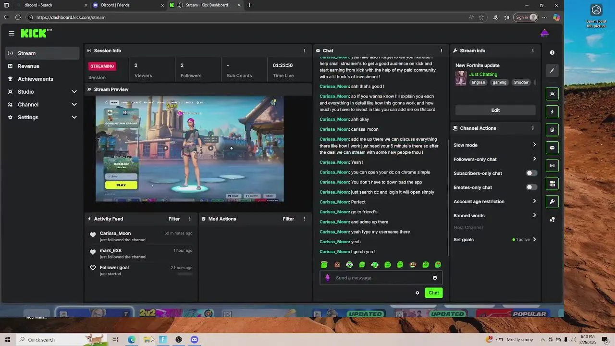Image resolution: width=615 pixels, height=346 pixels.
Task: Open the hamburger menu next to Kick logo
Action: (x=11, y=33)
